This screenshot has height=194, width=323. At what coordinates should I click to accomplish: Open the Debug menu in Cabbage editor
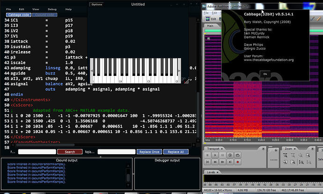point(52,9)
